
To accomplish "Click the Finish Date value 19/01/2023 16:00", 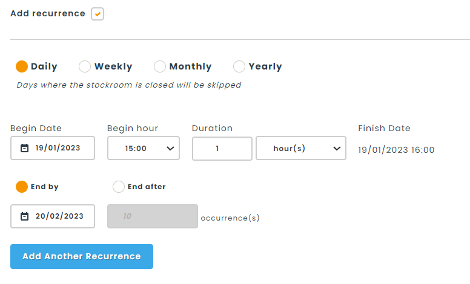I will (396, 150).
